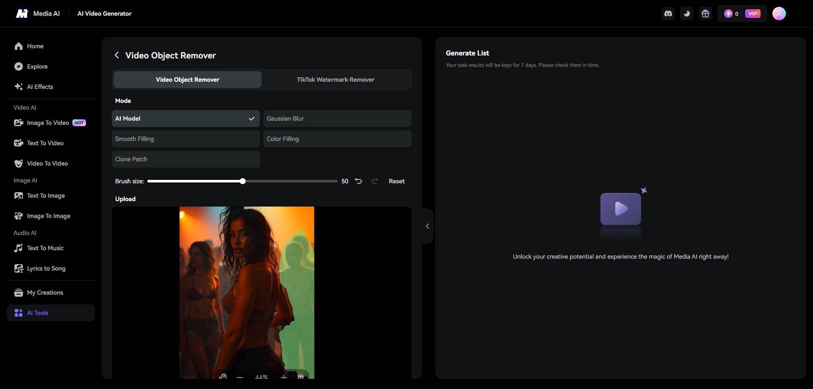This screenshot has height=389, width=813.
Task: Click the Mode label
Action: (x=123, y=101)
